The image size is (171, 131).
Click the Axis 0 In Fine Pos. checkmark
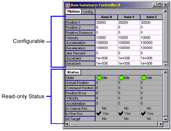(x=99, y=114)
